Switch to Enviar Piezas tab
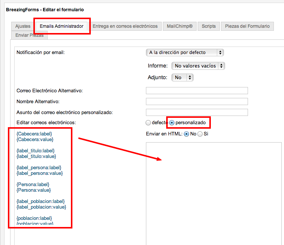 29,35
